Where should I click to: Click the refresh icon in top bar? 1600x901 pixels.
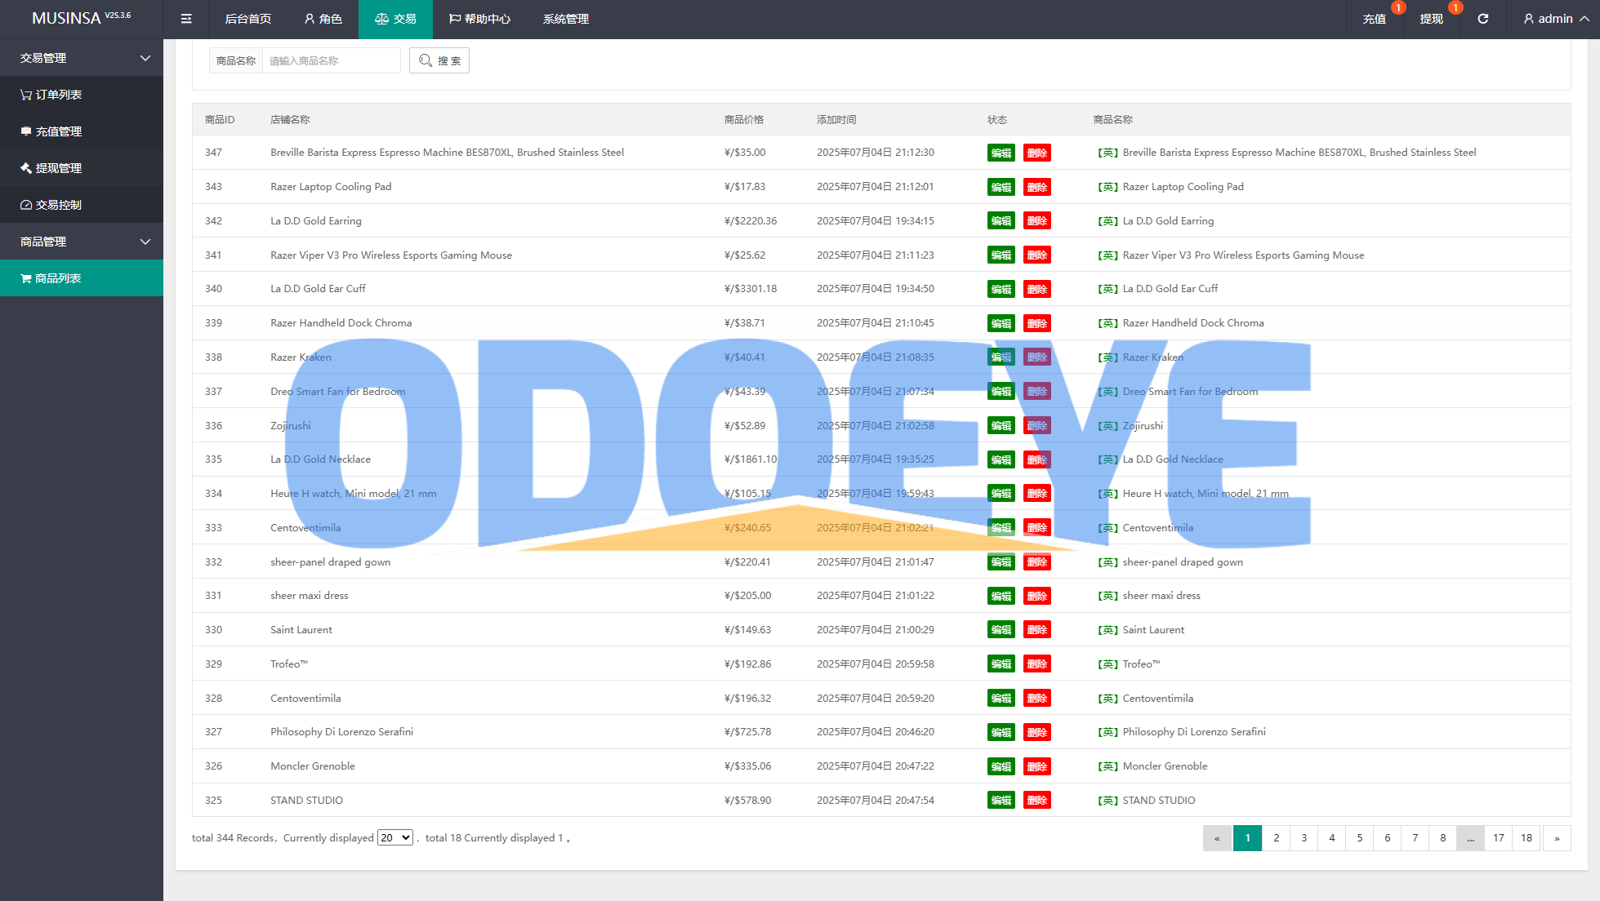click(x=1482, y=19)
